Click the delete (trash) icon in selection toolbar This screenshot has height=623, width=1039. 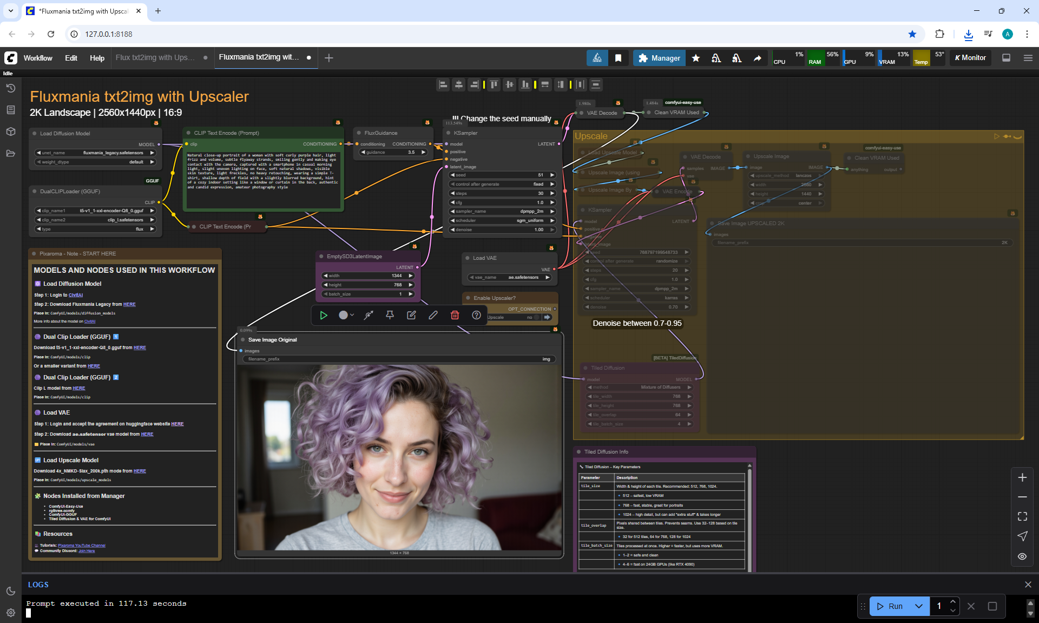455,315
